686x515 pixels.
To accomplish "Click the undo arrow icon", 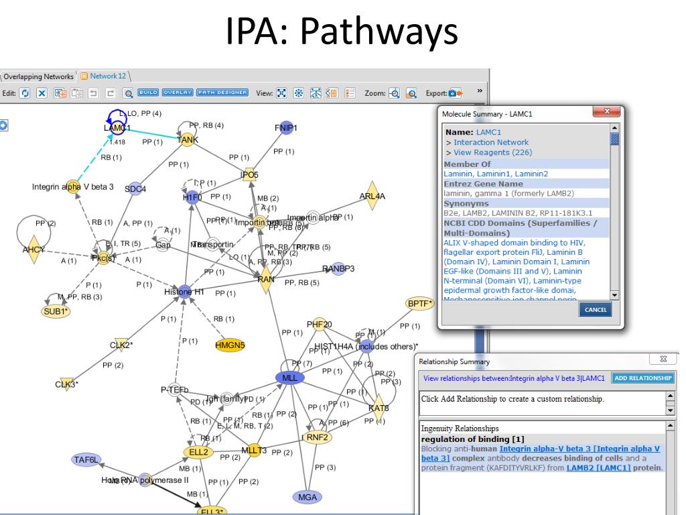I will click(93, 93).
